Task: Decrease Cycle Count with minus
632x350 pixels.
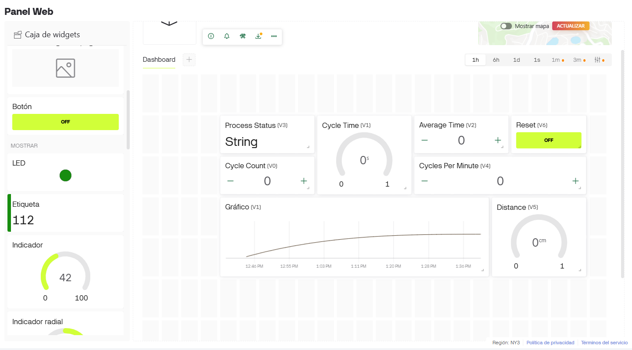Action: click(231, 181)
